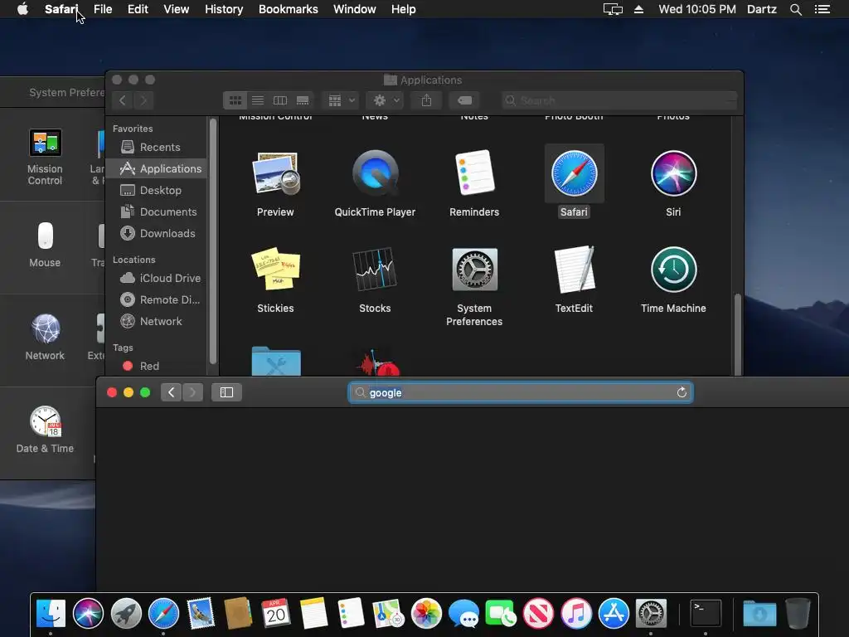Open Mouse pane in System Preferences

tap(45, 245)
